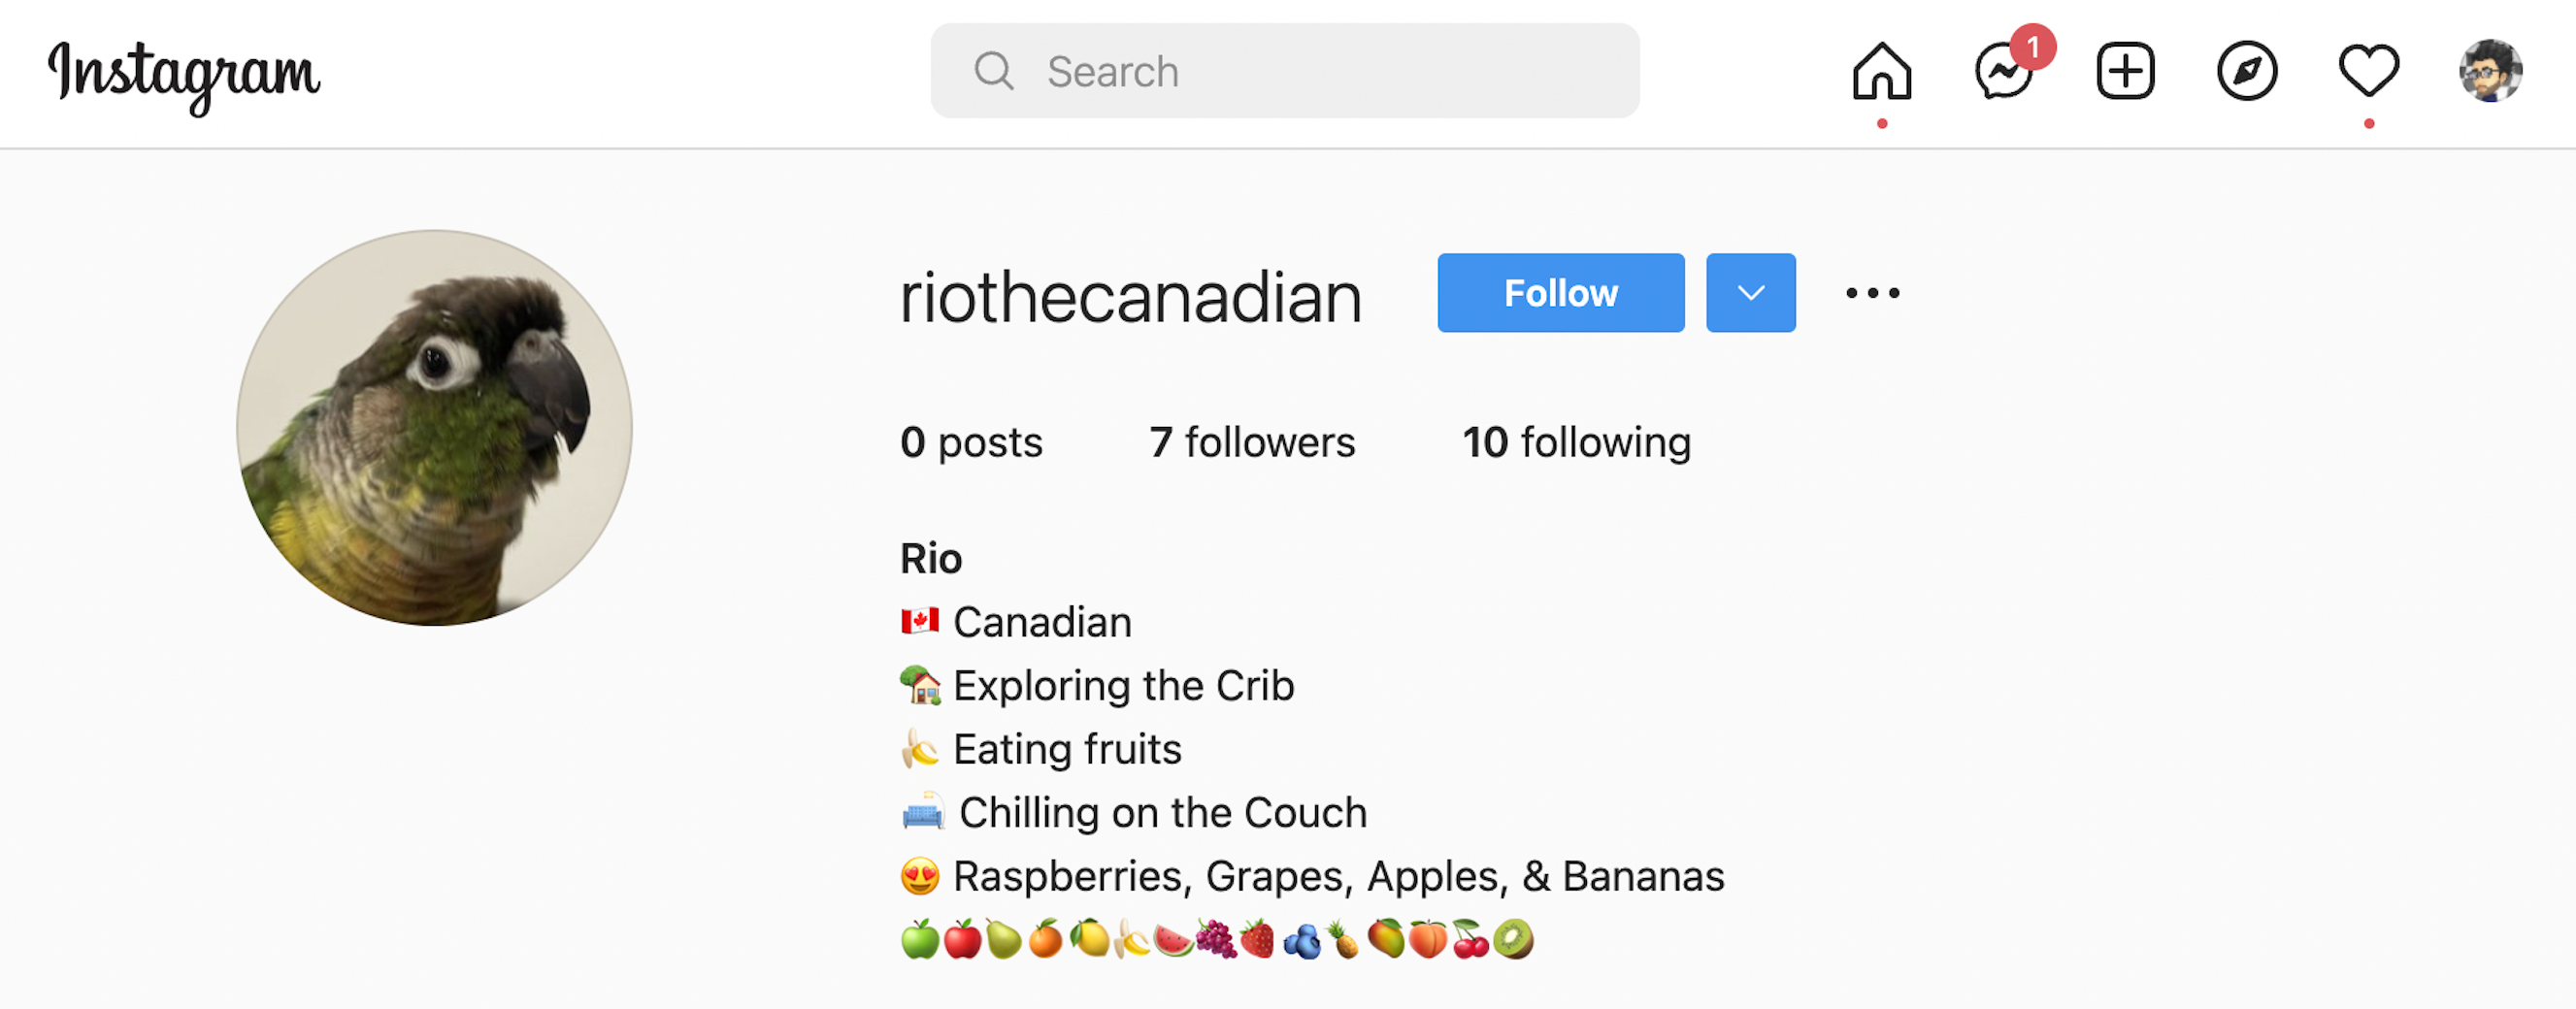The height and width of the screenshot is (1009, 2576).
Task: Click the red message notification badge
Action: point(2032,47)
